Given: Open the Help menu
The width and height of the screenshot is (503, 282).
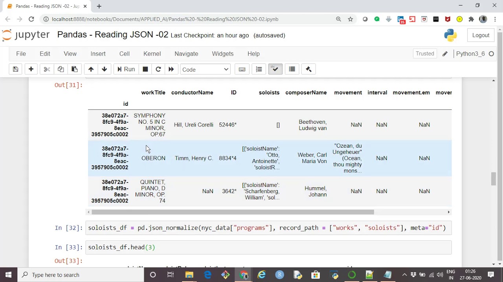Looking at the screenshot, I should click(x=253, y=54).
